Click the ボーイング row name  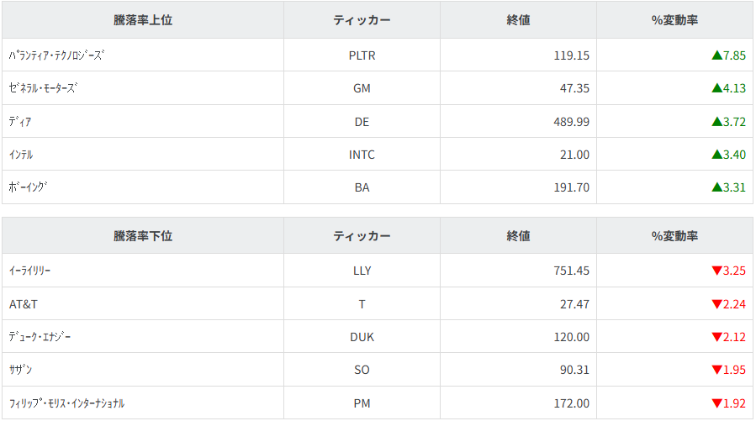coord(29,187)
